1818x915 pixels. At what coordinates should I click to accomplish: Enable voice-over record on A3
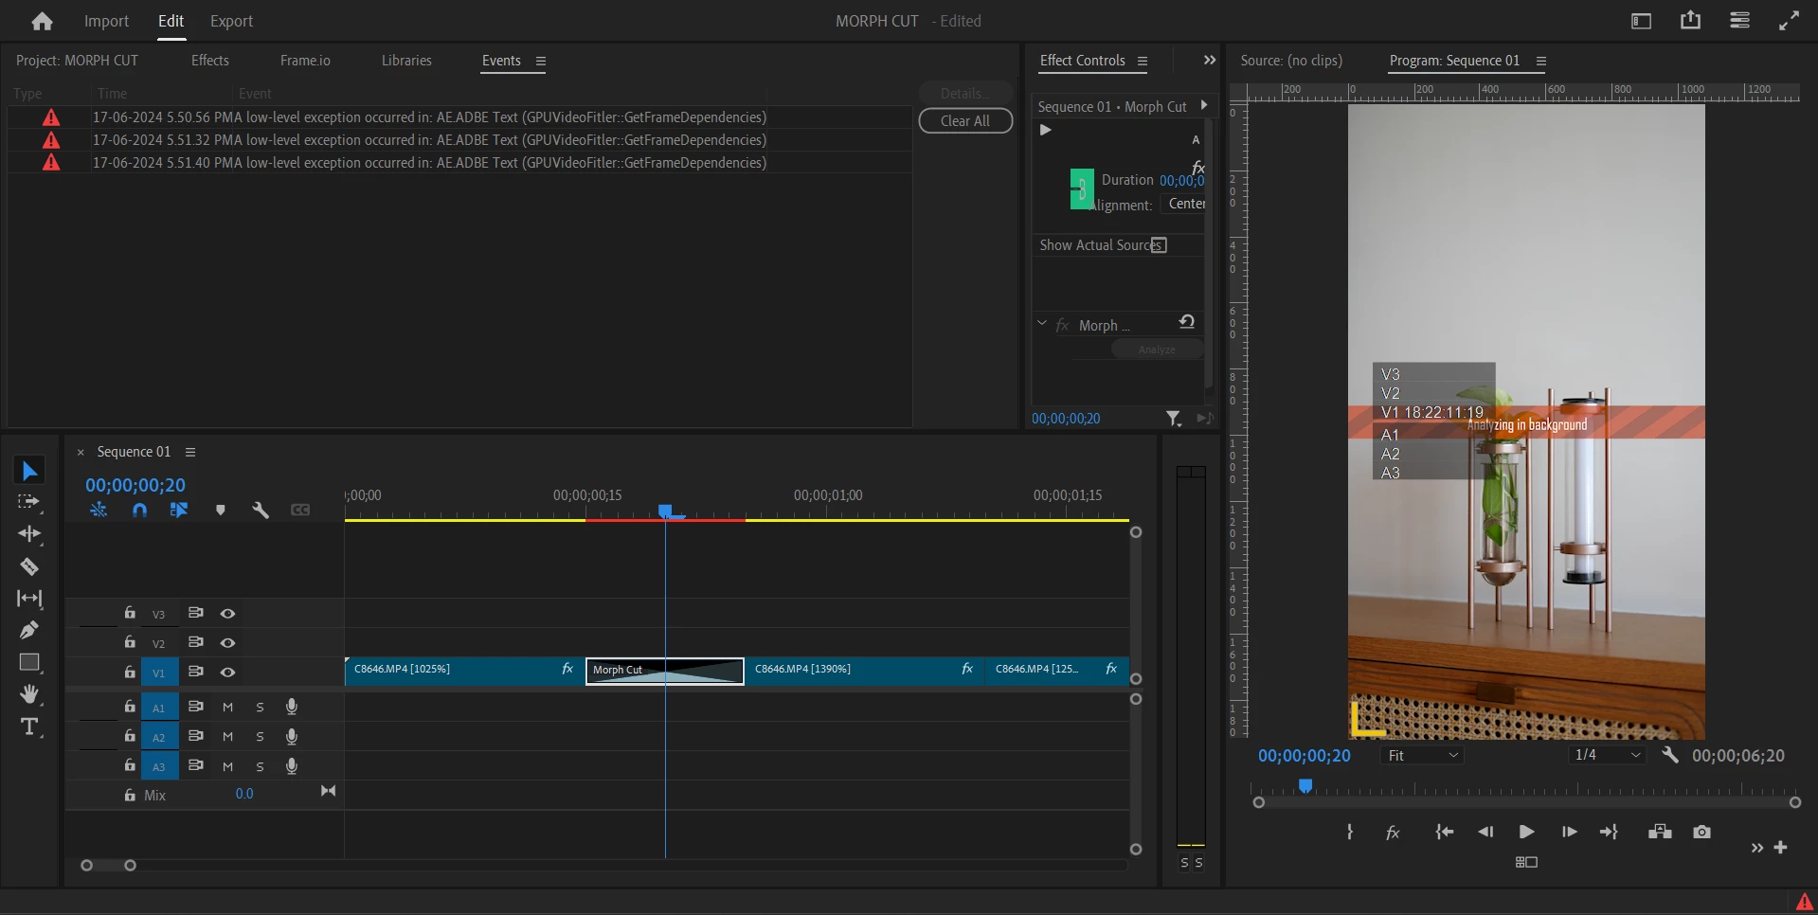[292, 766]
